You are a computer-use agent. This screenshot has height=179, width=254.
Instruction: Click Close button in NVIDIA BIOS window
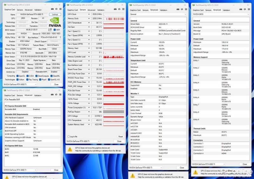[245, 164]
